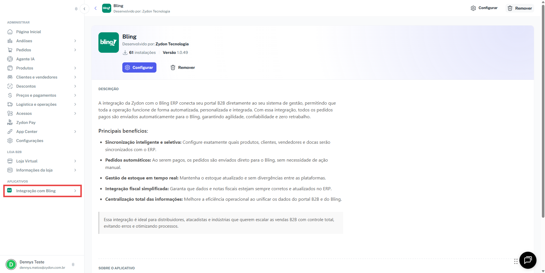Click the Agente IA sidebar icon
Viewport: 545px width, 273px height.
click(x=10, y=59)
